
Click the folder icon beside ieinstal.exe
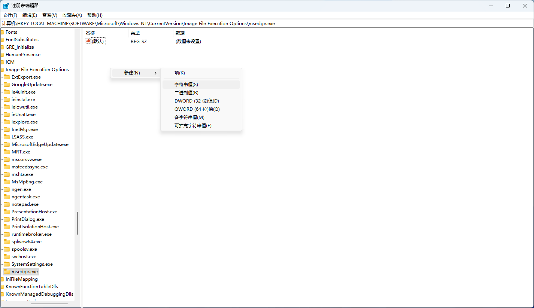pyautogui.click(x=7, y=99)
